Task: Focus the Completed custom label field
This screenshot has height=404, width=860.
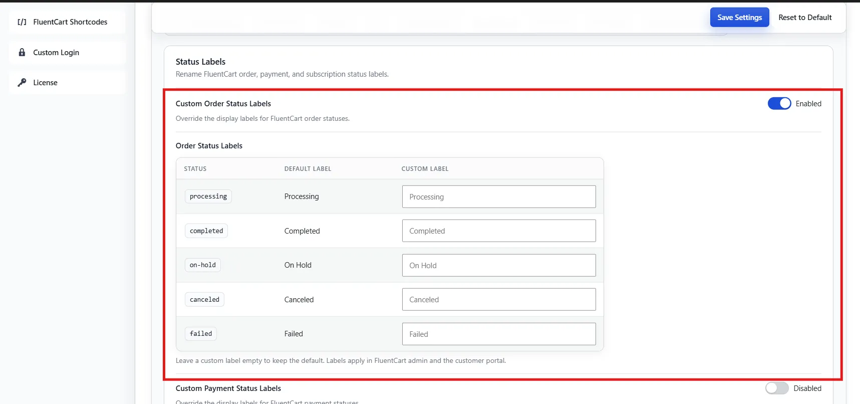Action: click(499, 231)
